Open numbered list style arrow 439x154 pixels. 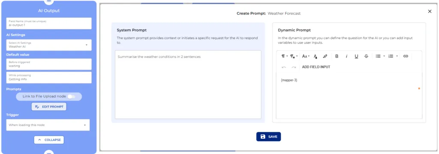click(397, 56)
